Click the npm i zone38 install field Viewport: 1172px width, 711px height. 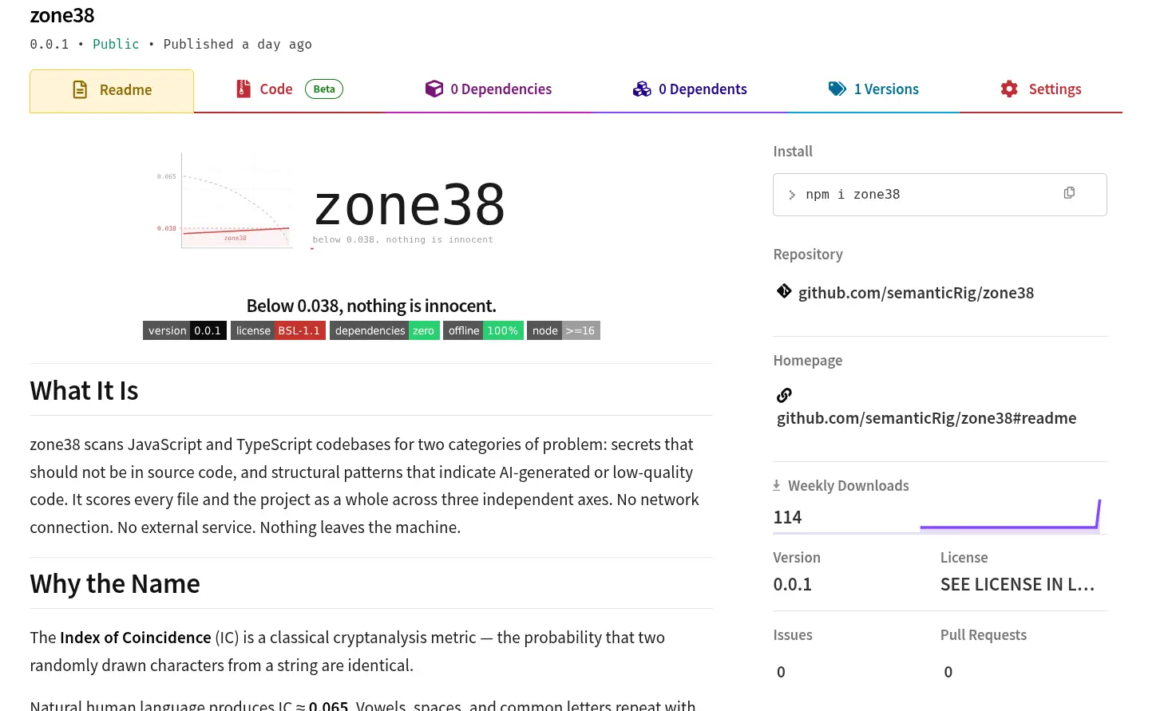point(940,195)
